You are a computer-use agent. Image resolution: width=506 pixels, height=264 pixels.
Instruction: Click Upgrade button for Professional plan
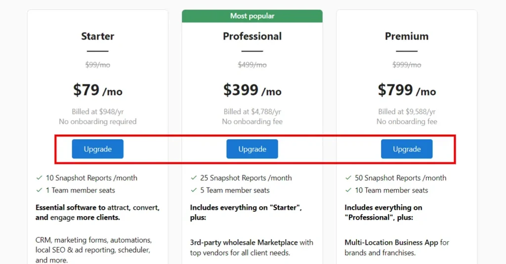[x=252, y=149]
